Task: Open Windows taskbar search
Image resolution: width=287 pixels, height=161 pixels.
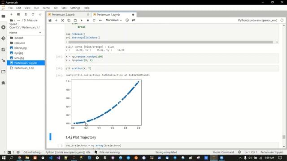Action: point(11,158)
